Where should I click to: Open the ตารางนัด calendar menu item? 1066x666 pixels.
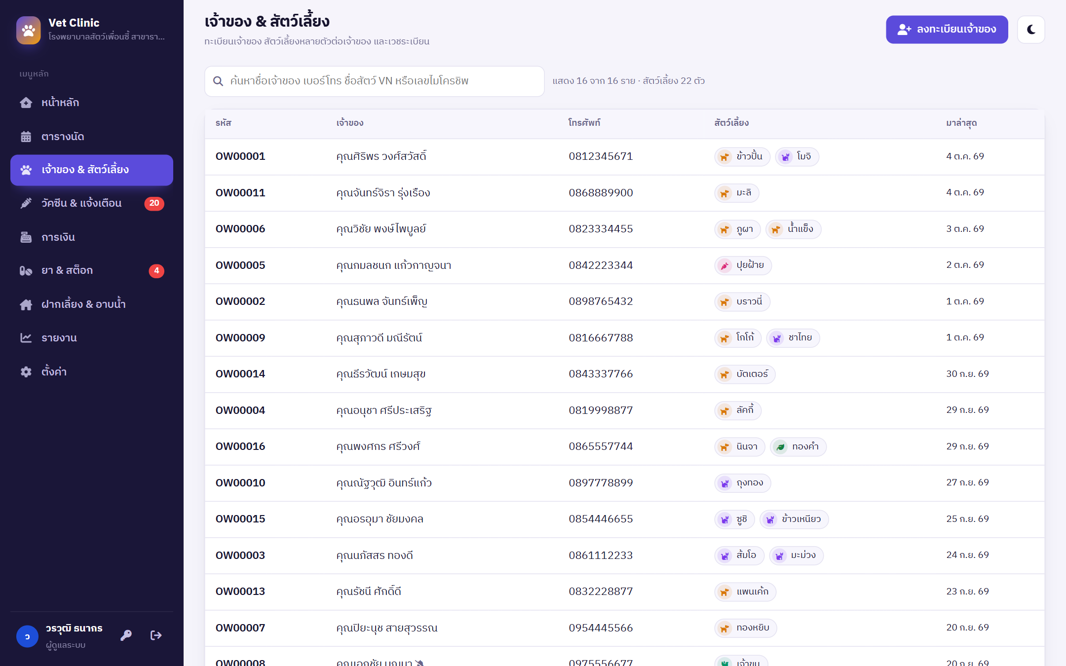(92, 137)
